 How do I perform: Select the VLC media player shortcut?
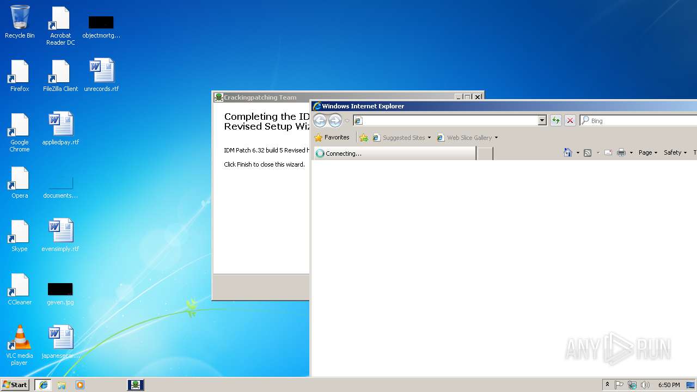pos(20,345)
